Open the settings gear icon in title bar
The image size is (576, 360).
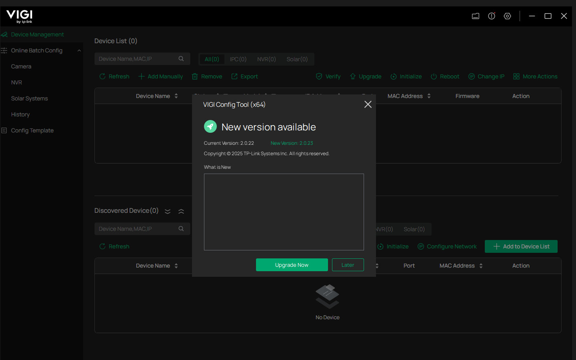pos(508,16)
